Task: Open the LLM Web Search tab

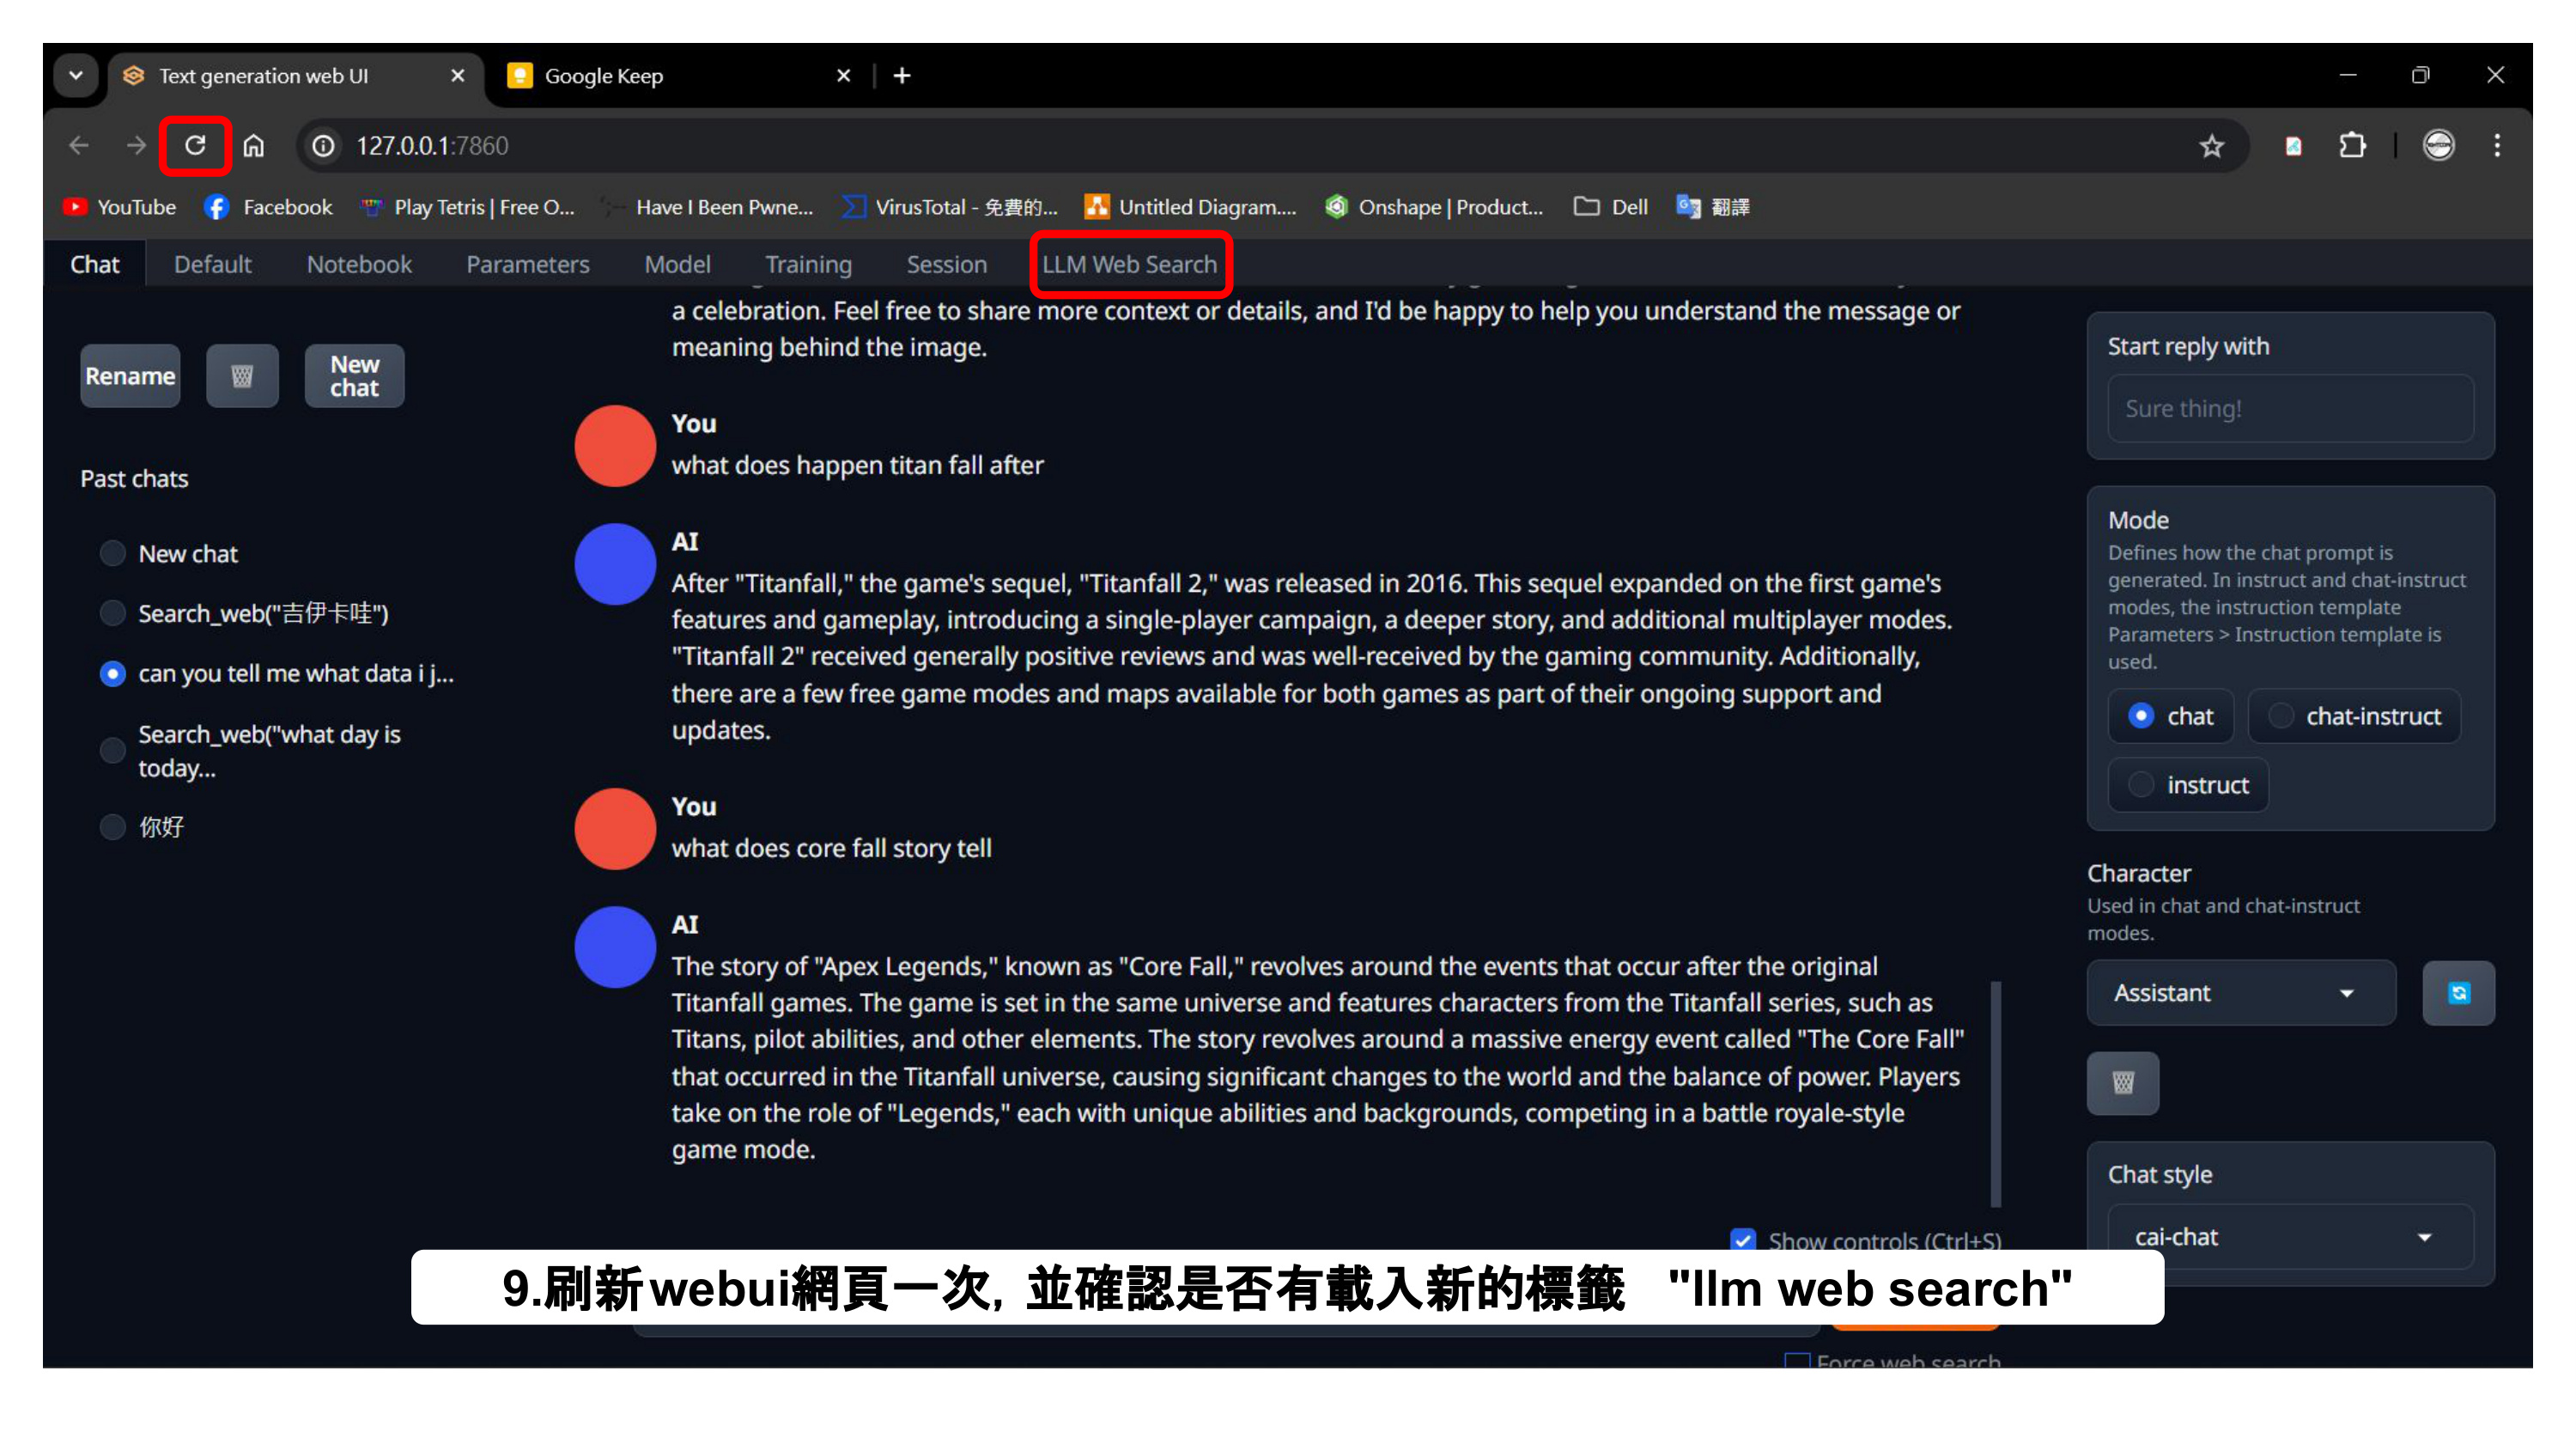Action: coord(1129,265)
